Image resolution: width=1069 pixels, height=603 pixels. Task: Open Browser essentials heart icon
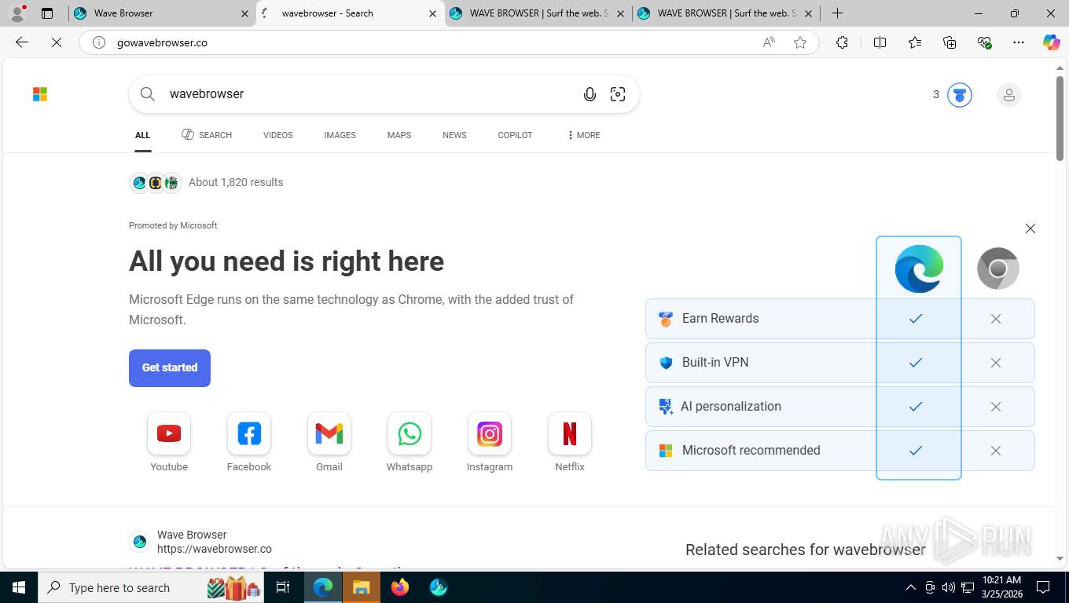click(984, 42)
